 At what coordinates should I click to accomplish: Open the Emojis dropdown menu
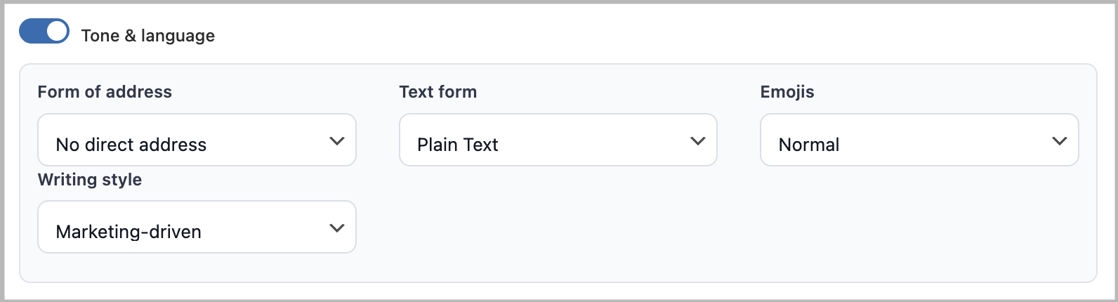pyautogui.click(x=919, y=140)
